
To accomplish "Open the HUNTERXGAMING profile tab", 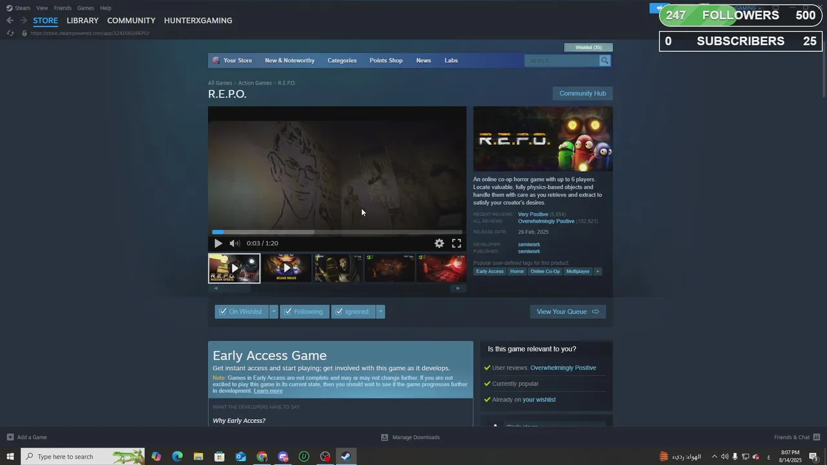I will 198,21.
